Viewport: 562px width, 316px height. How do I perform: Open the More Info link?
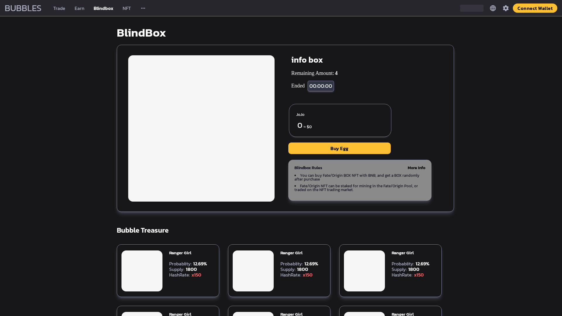[416, 168]
